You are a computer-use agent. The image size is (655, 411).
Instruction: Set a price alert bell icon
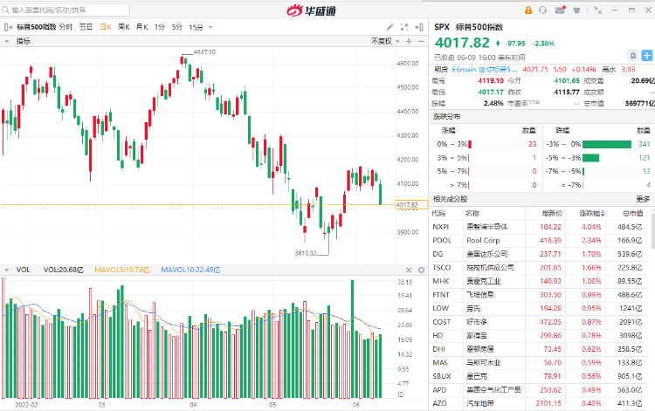(633, 56)
